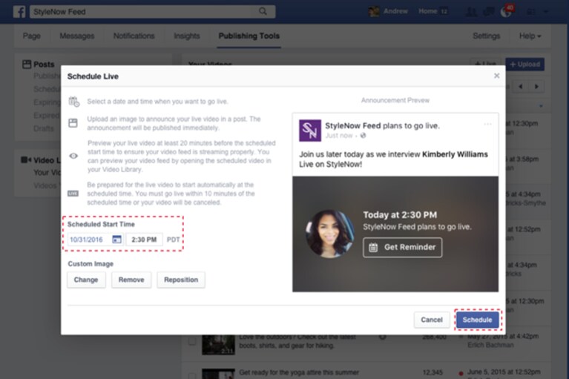Open the three-dot menu on announcement preview

click(487, 125)
